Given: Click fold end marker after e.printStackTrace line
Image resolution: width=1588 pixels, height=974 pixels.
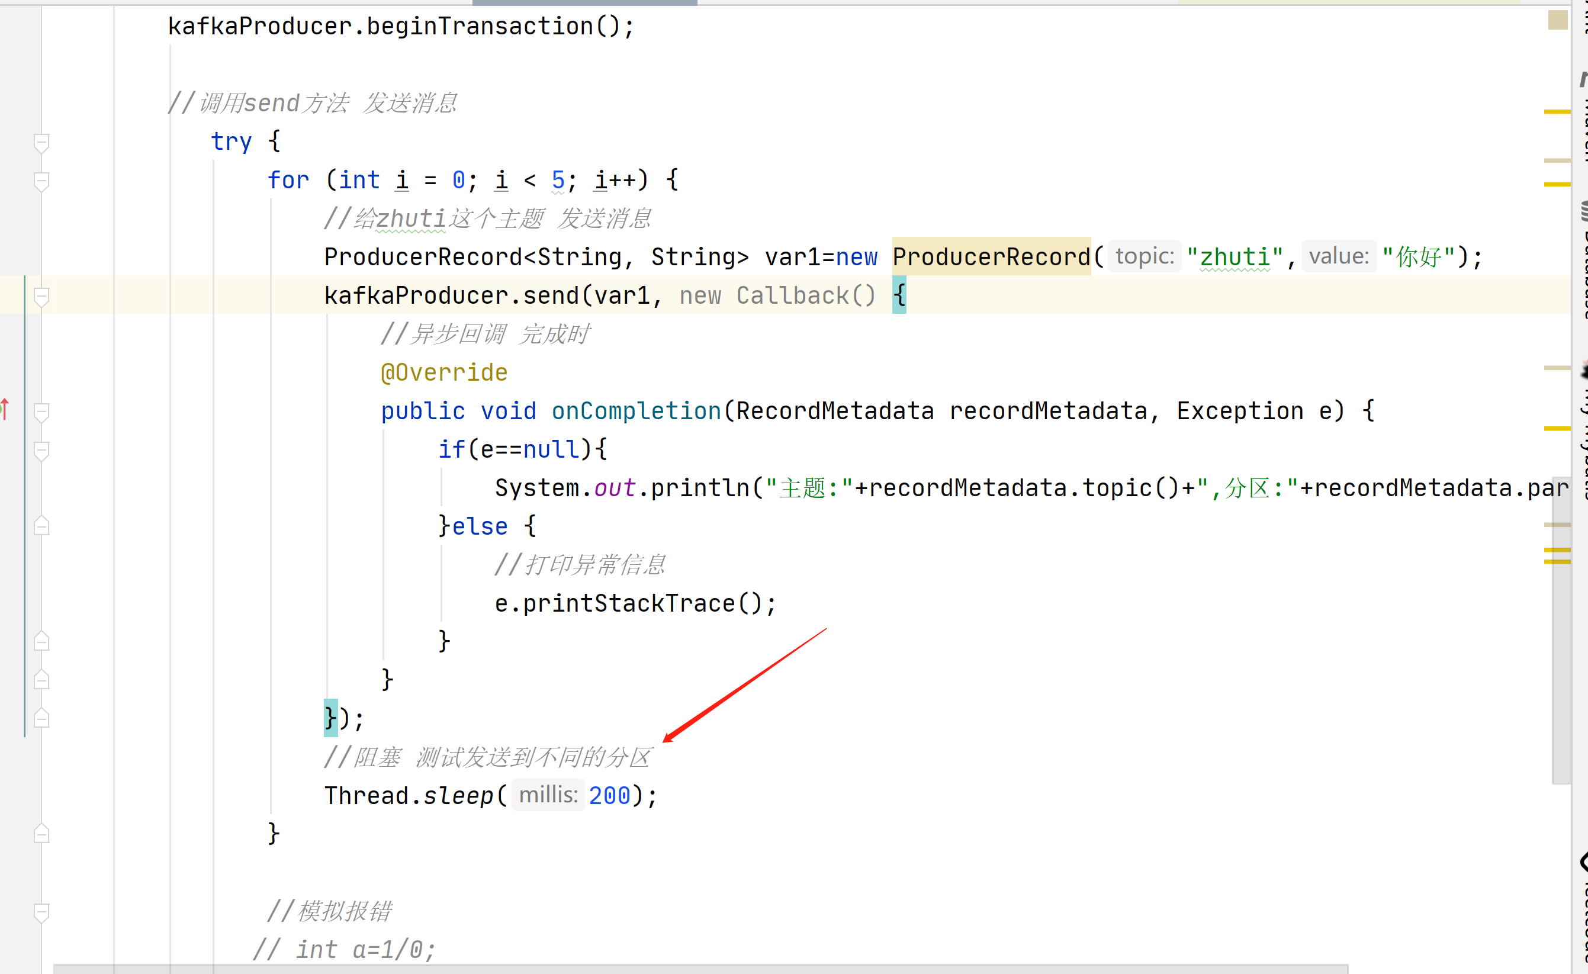Looking at the screenshot, I should tap(41, 641).
